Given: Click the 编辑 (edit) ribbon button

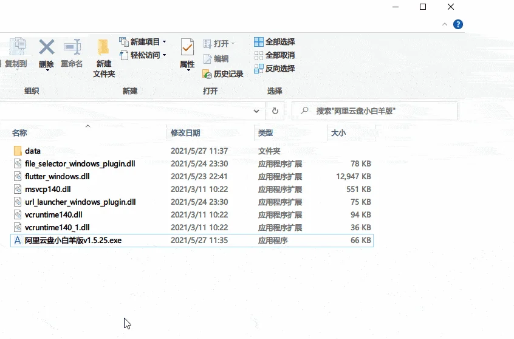Looking at the screenshot, I should tap(216, 59).
